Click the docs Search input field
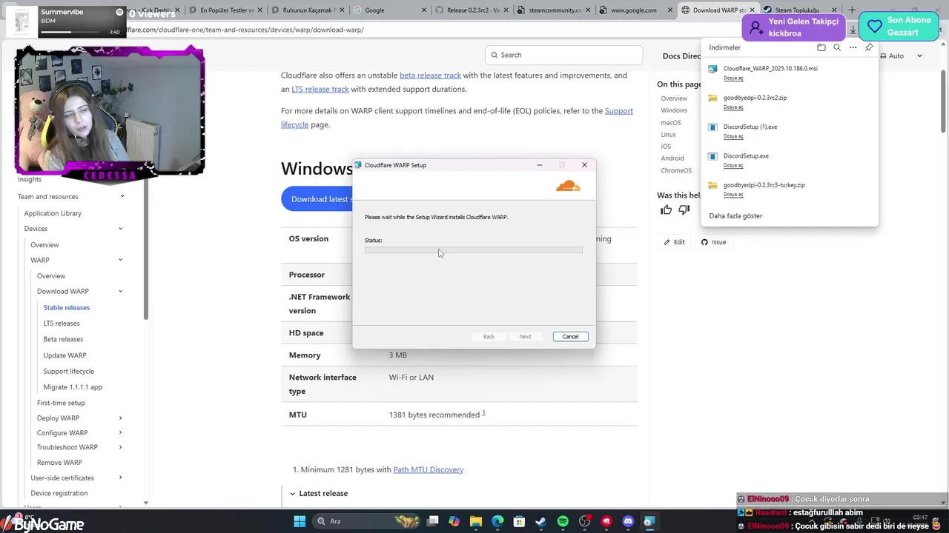949x533 pixels. (x=563, y=55)
